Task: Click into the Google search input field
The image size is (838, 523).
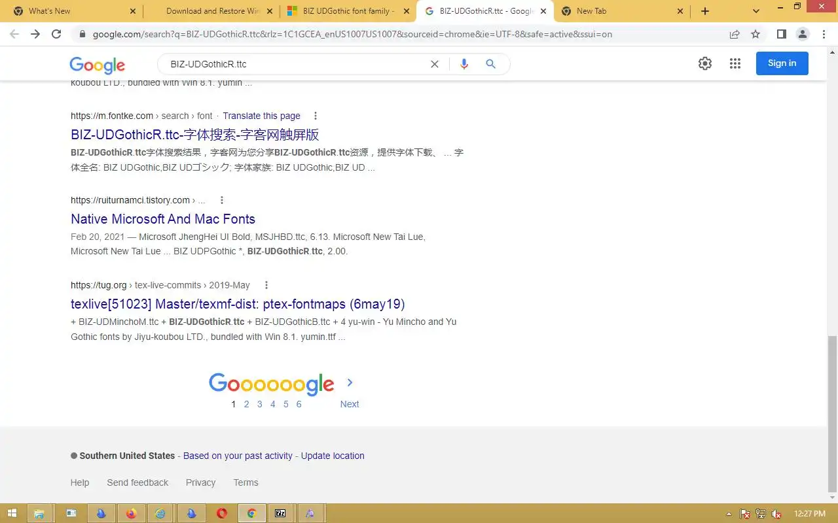Action: 295,64
